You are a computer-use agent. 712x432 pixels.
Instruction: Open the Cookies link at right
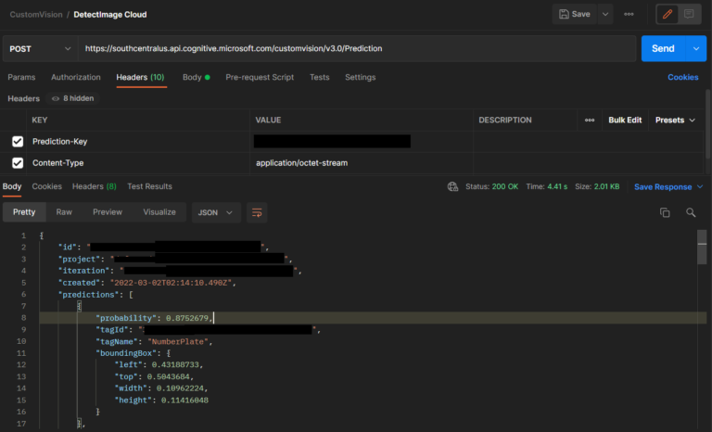pos(683,77)
